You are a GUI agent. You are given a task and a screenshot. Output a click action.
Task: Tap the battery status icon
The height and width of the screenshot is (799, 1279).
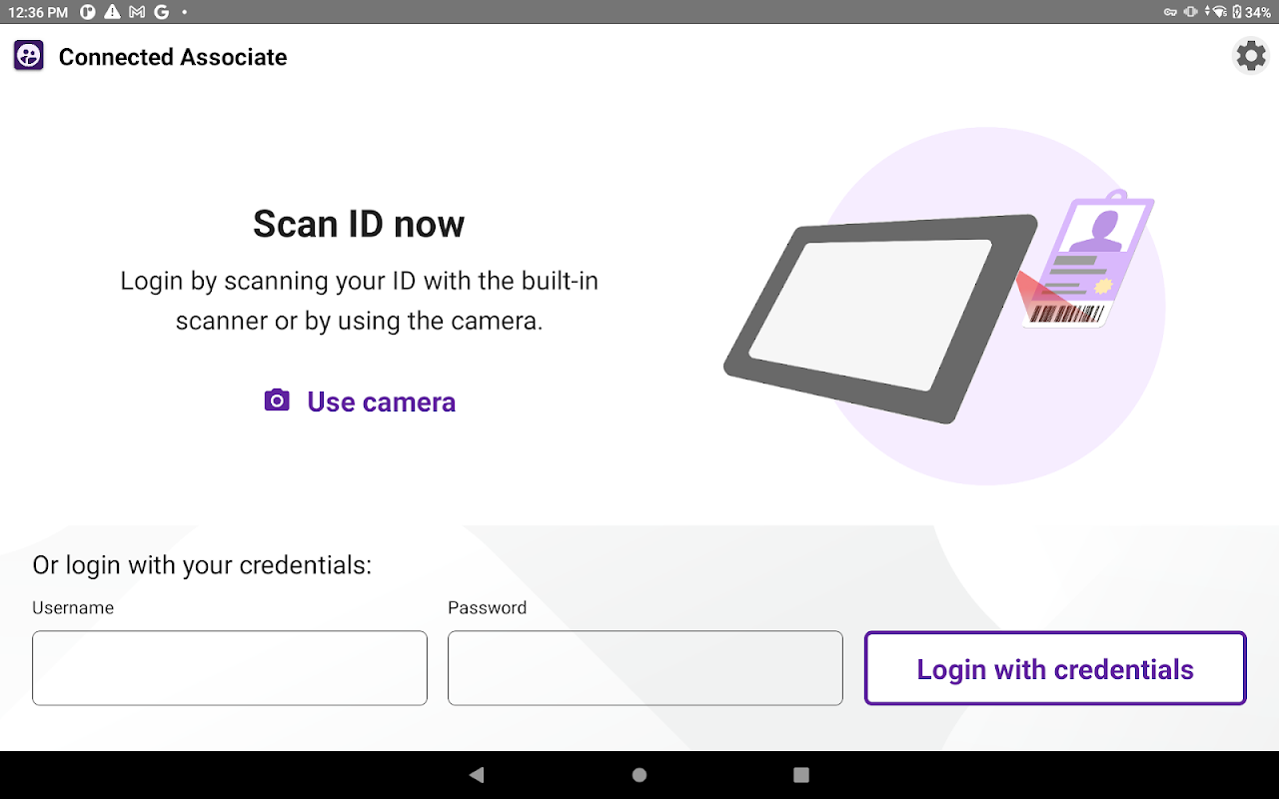[x=1237, y=12]
